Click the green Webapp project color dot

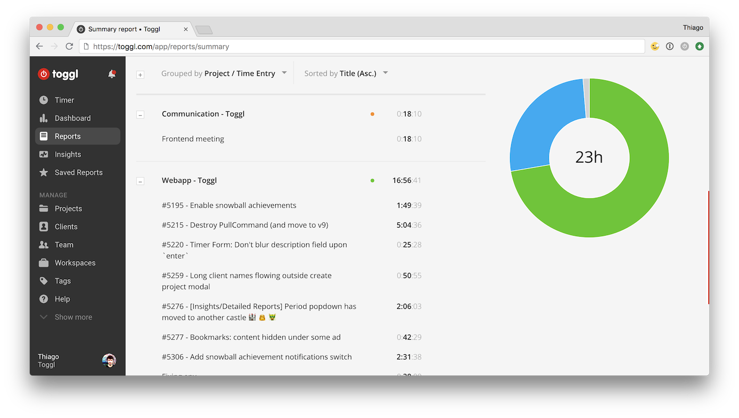[x=372, y=180]
